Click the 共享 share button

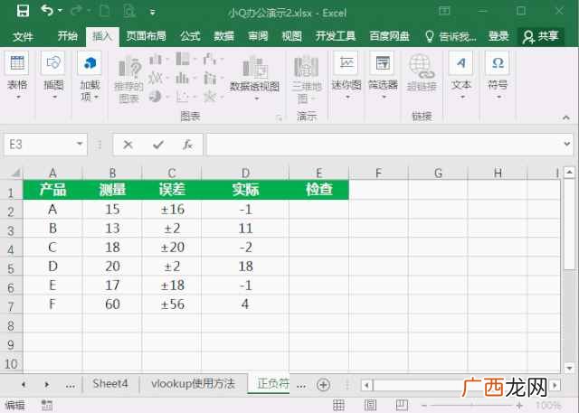click(x=541, y=36)
